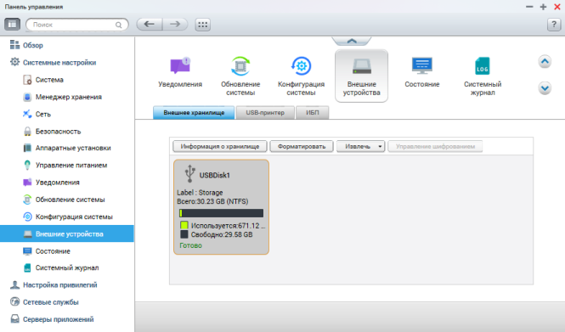Toggle the sidebar panel view button
The height and width of the screenshot is (332, 565).
click(12, 25)
